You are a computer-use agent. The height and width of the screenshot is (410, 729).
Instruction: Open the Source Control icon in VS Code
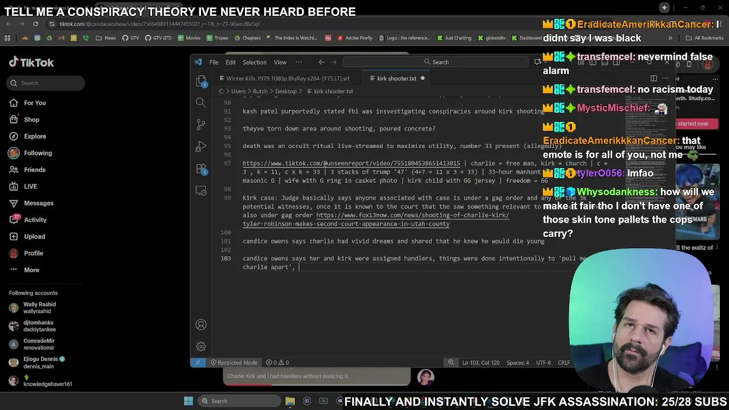click(201, 125)
